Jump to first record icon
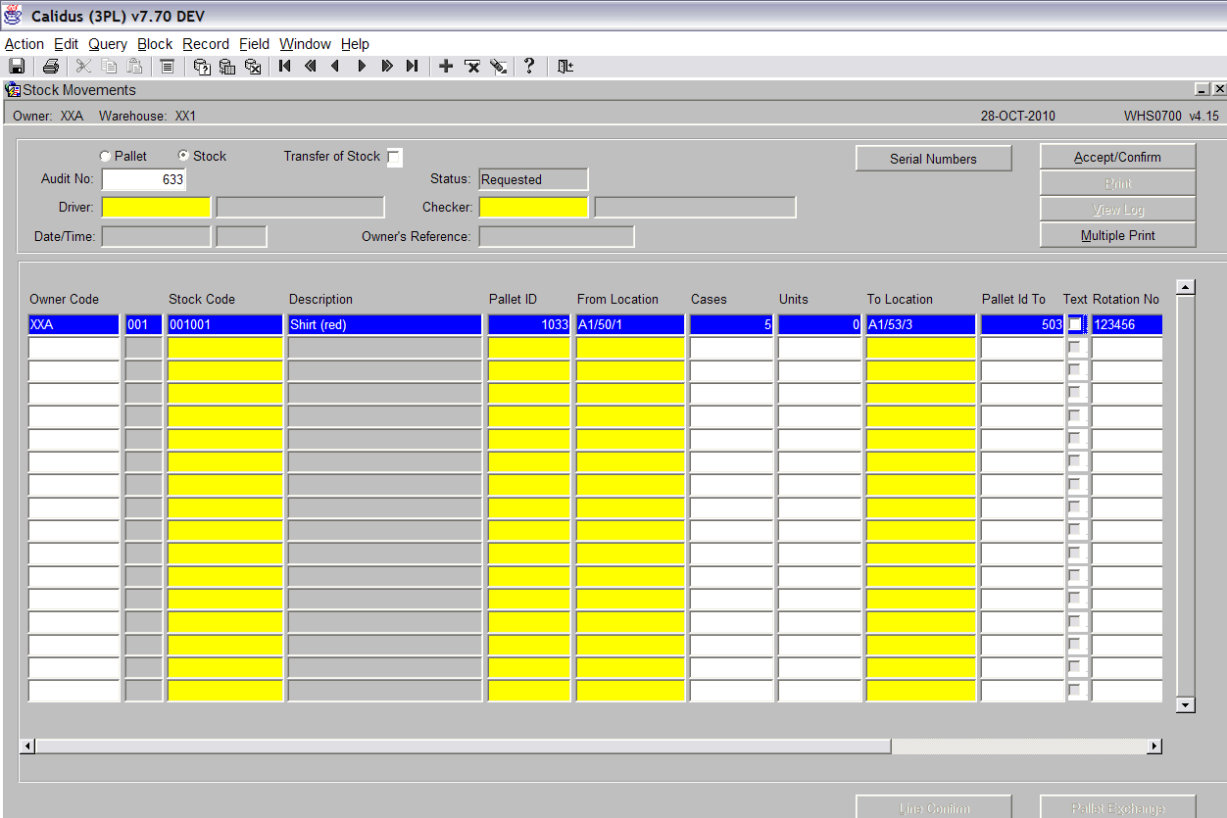Screen dimensions: 1227x818 (x=284, y=66)
